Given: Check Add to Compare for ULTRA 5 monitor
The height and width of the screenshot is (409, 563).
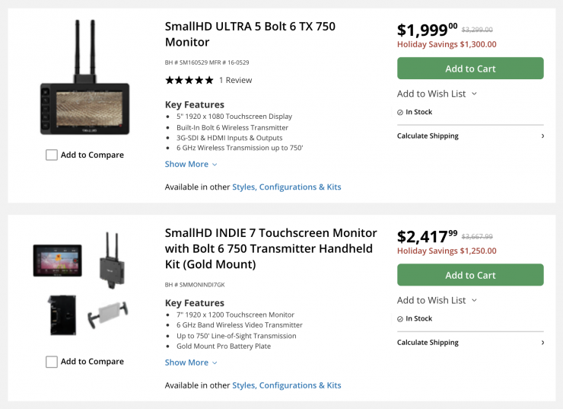Looking at the screenshot, I should (x=52, y=155).
